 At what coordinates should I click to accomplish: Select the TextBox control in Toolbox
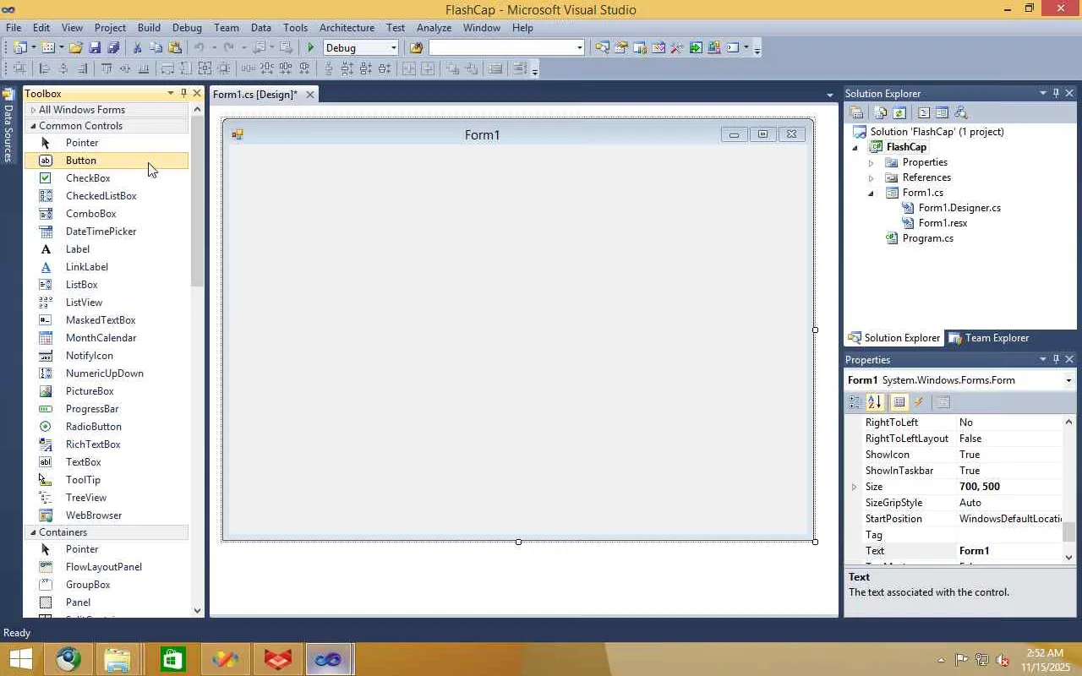click(x=106, y=462)
